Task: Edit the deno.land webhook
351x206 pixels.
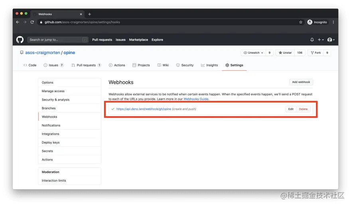Action: coord(291,109)
